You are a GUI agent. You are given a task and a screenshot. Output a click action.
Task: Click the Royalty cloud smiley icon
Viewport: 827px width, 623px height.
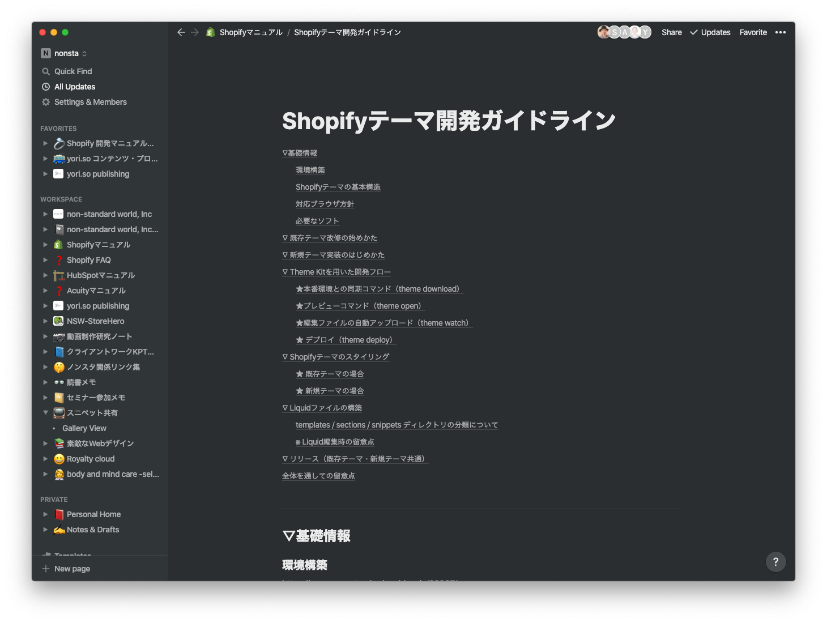(x=59, y=459)
